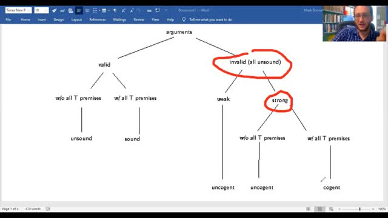Expand the table dropdown arrow
388x218 pixels.
pyautogui.click(x=109, y=10)
